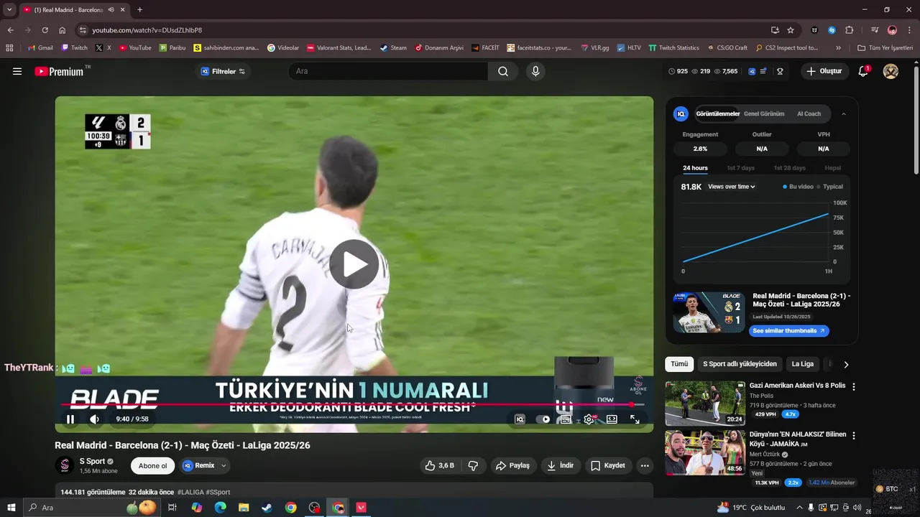Save video with Kaydet
This screenshot has height=517, width=920.
608,465
